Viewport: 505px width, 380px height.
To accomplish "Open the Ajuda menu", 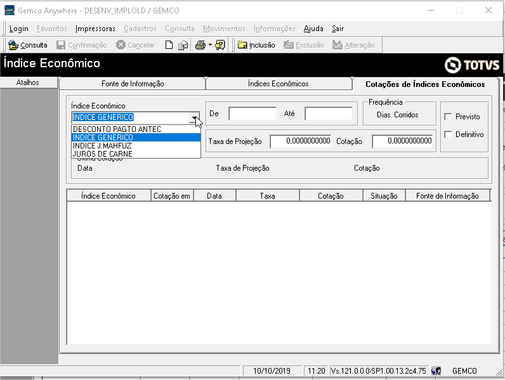I will pos(313,29).
